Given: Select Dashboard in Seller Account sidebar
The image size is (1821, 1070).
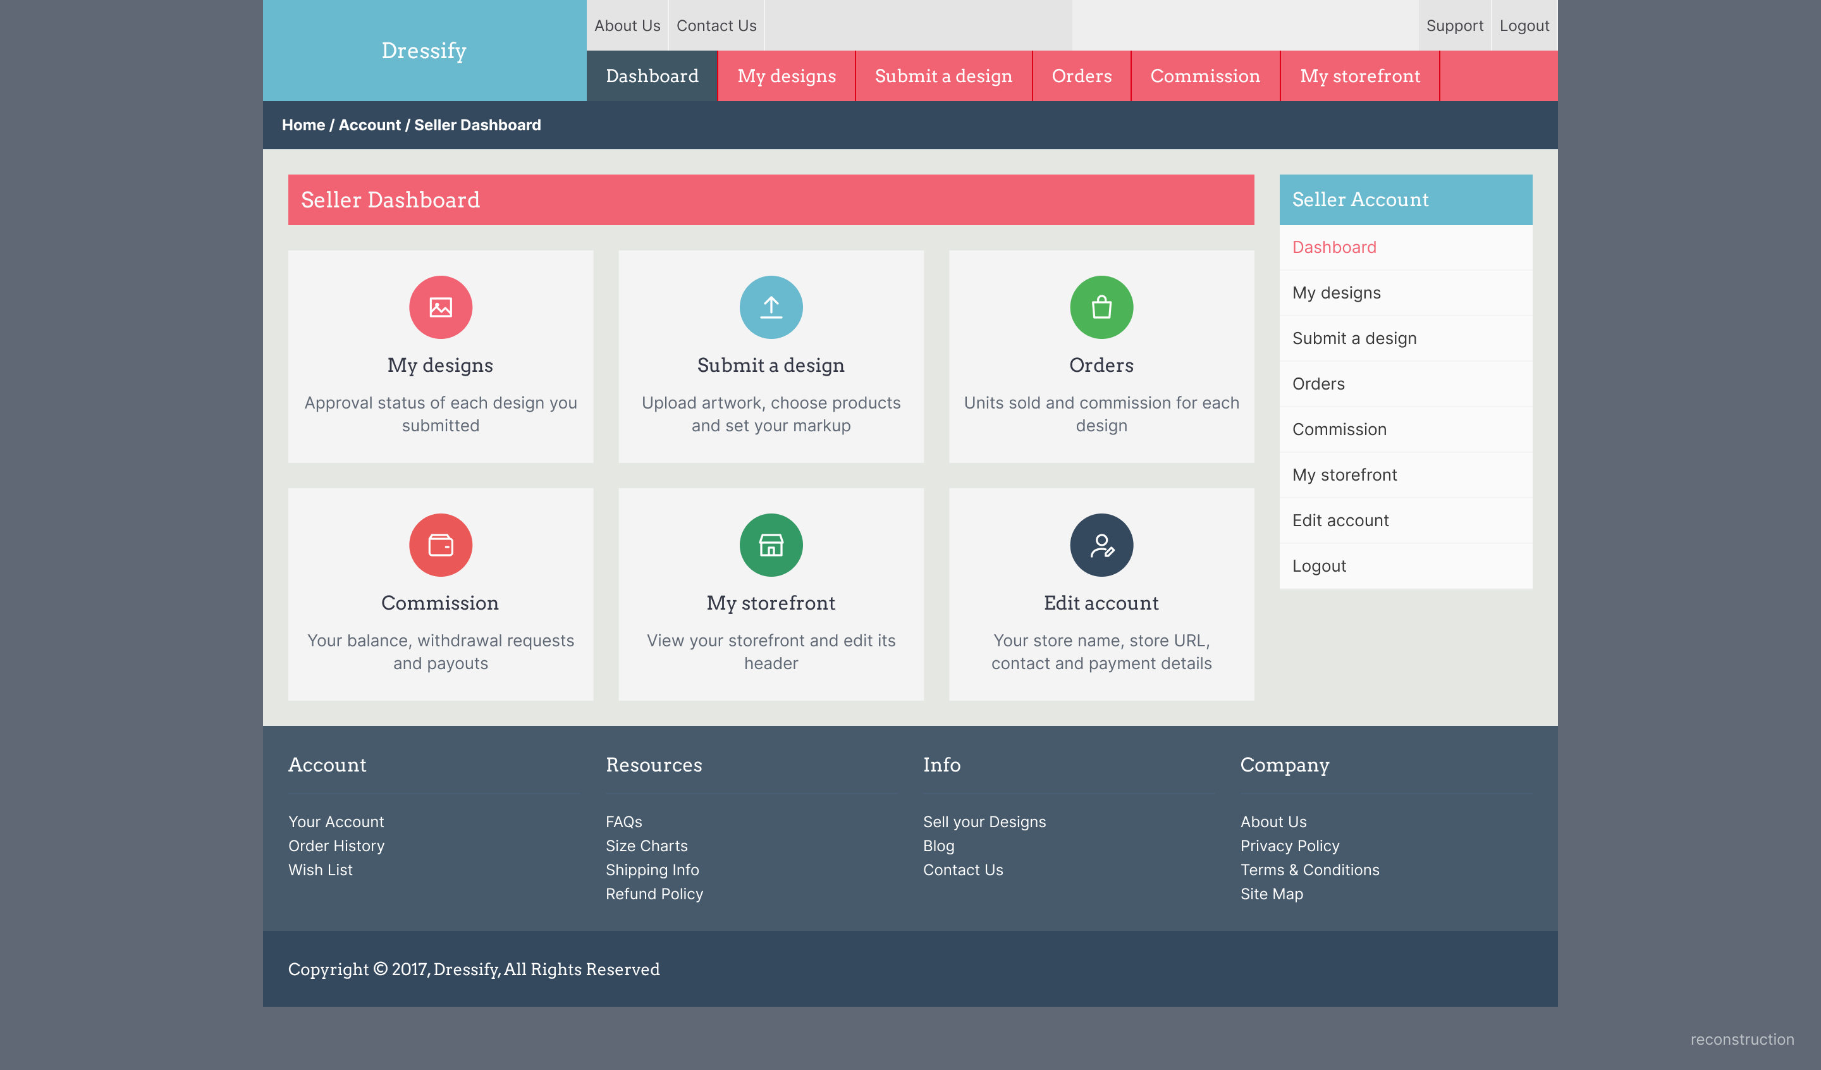Looking at the screenshot, I should (x=1406, y=247).
